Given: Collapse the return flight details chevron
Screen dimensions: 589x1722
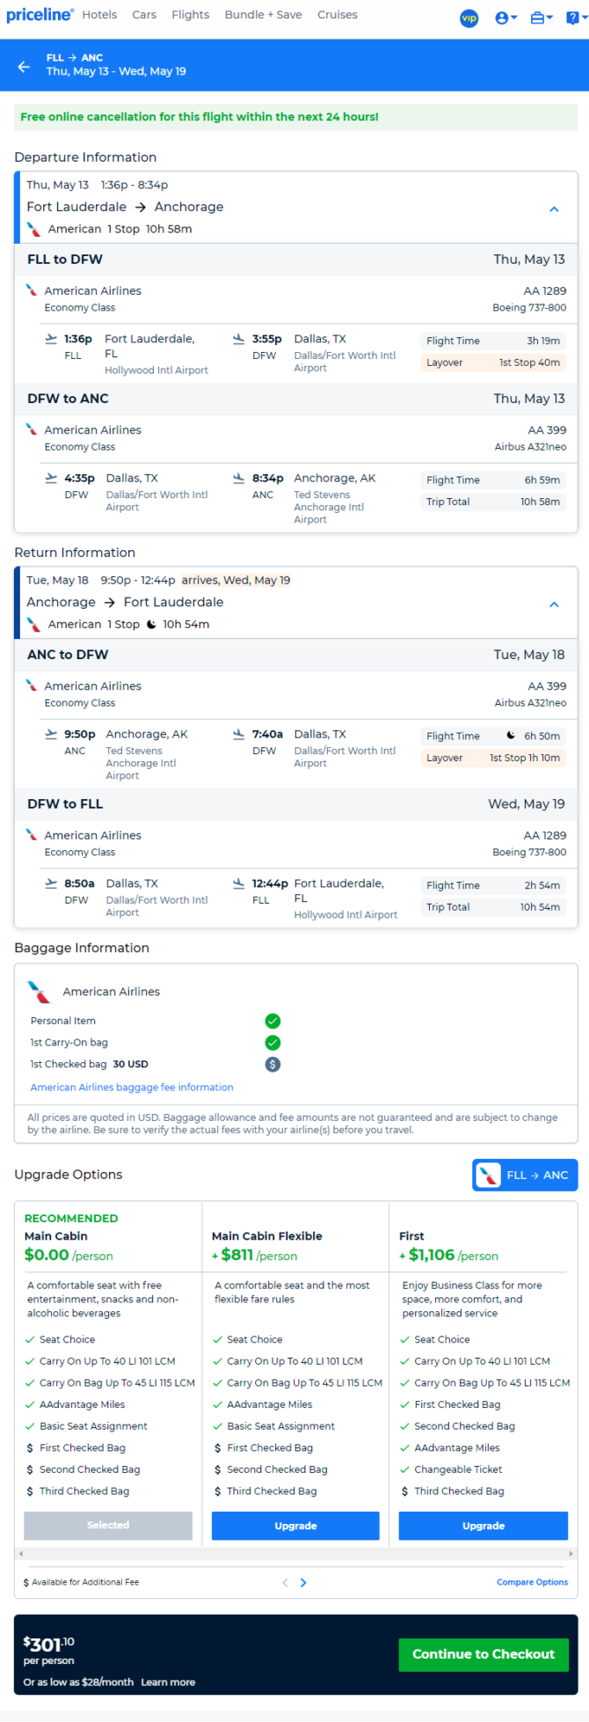Looking at the screenshot, I should click(x=554, y=605).
